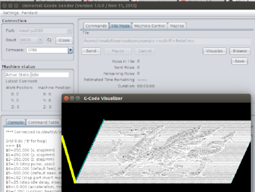Open the Baud rate dropdown
The height and width of the screenshot is (192, 255).
(x=31, y=40)
